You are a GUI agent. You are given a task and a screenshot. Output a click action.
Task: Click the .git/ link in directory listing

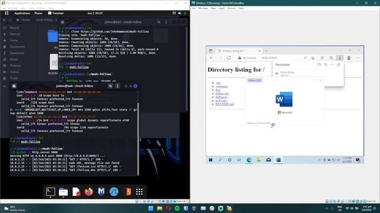[x=218, y=83]
